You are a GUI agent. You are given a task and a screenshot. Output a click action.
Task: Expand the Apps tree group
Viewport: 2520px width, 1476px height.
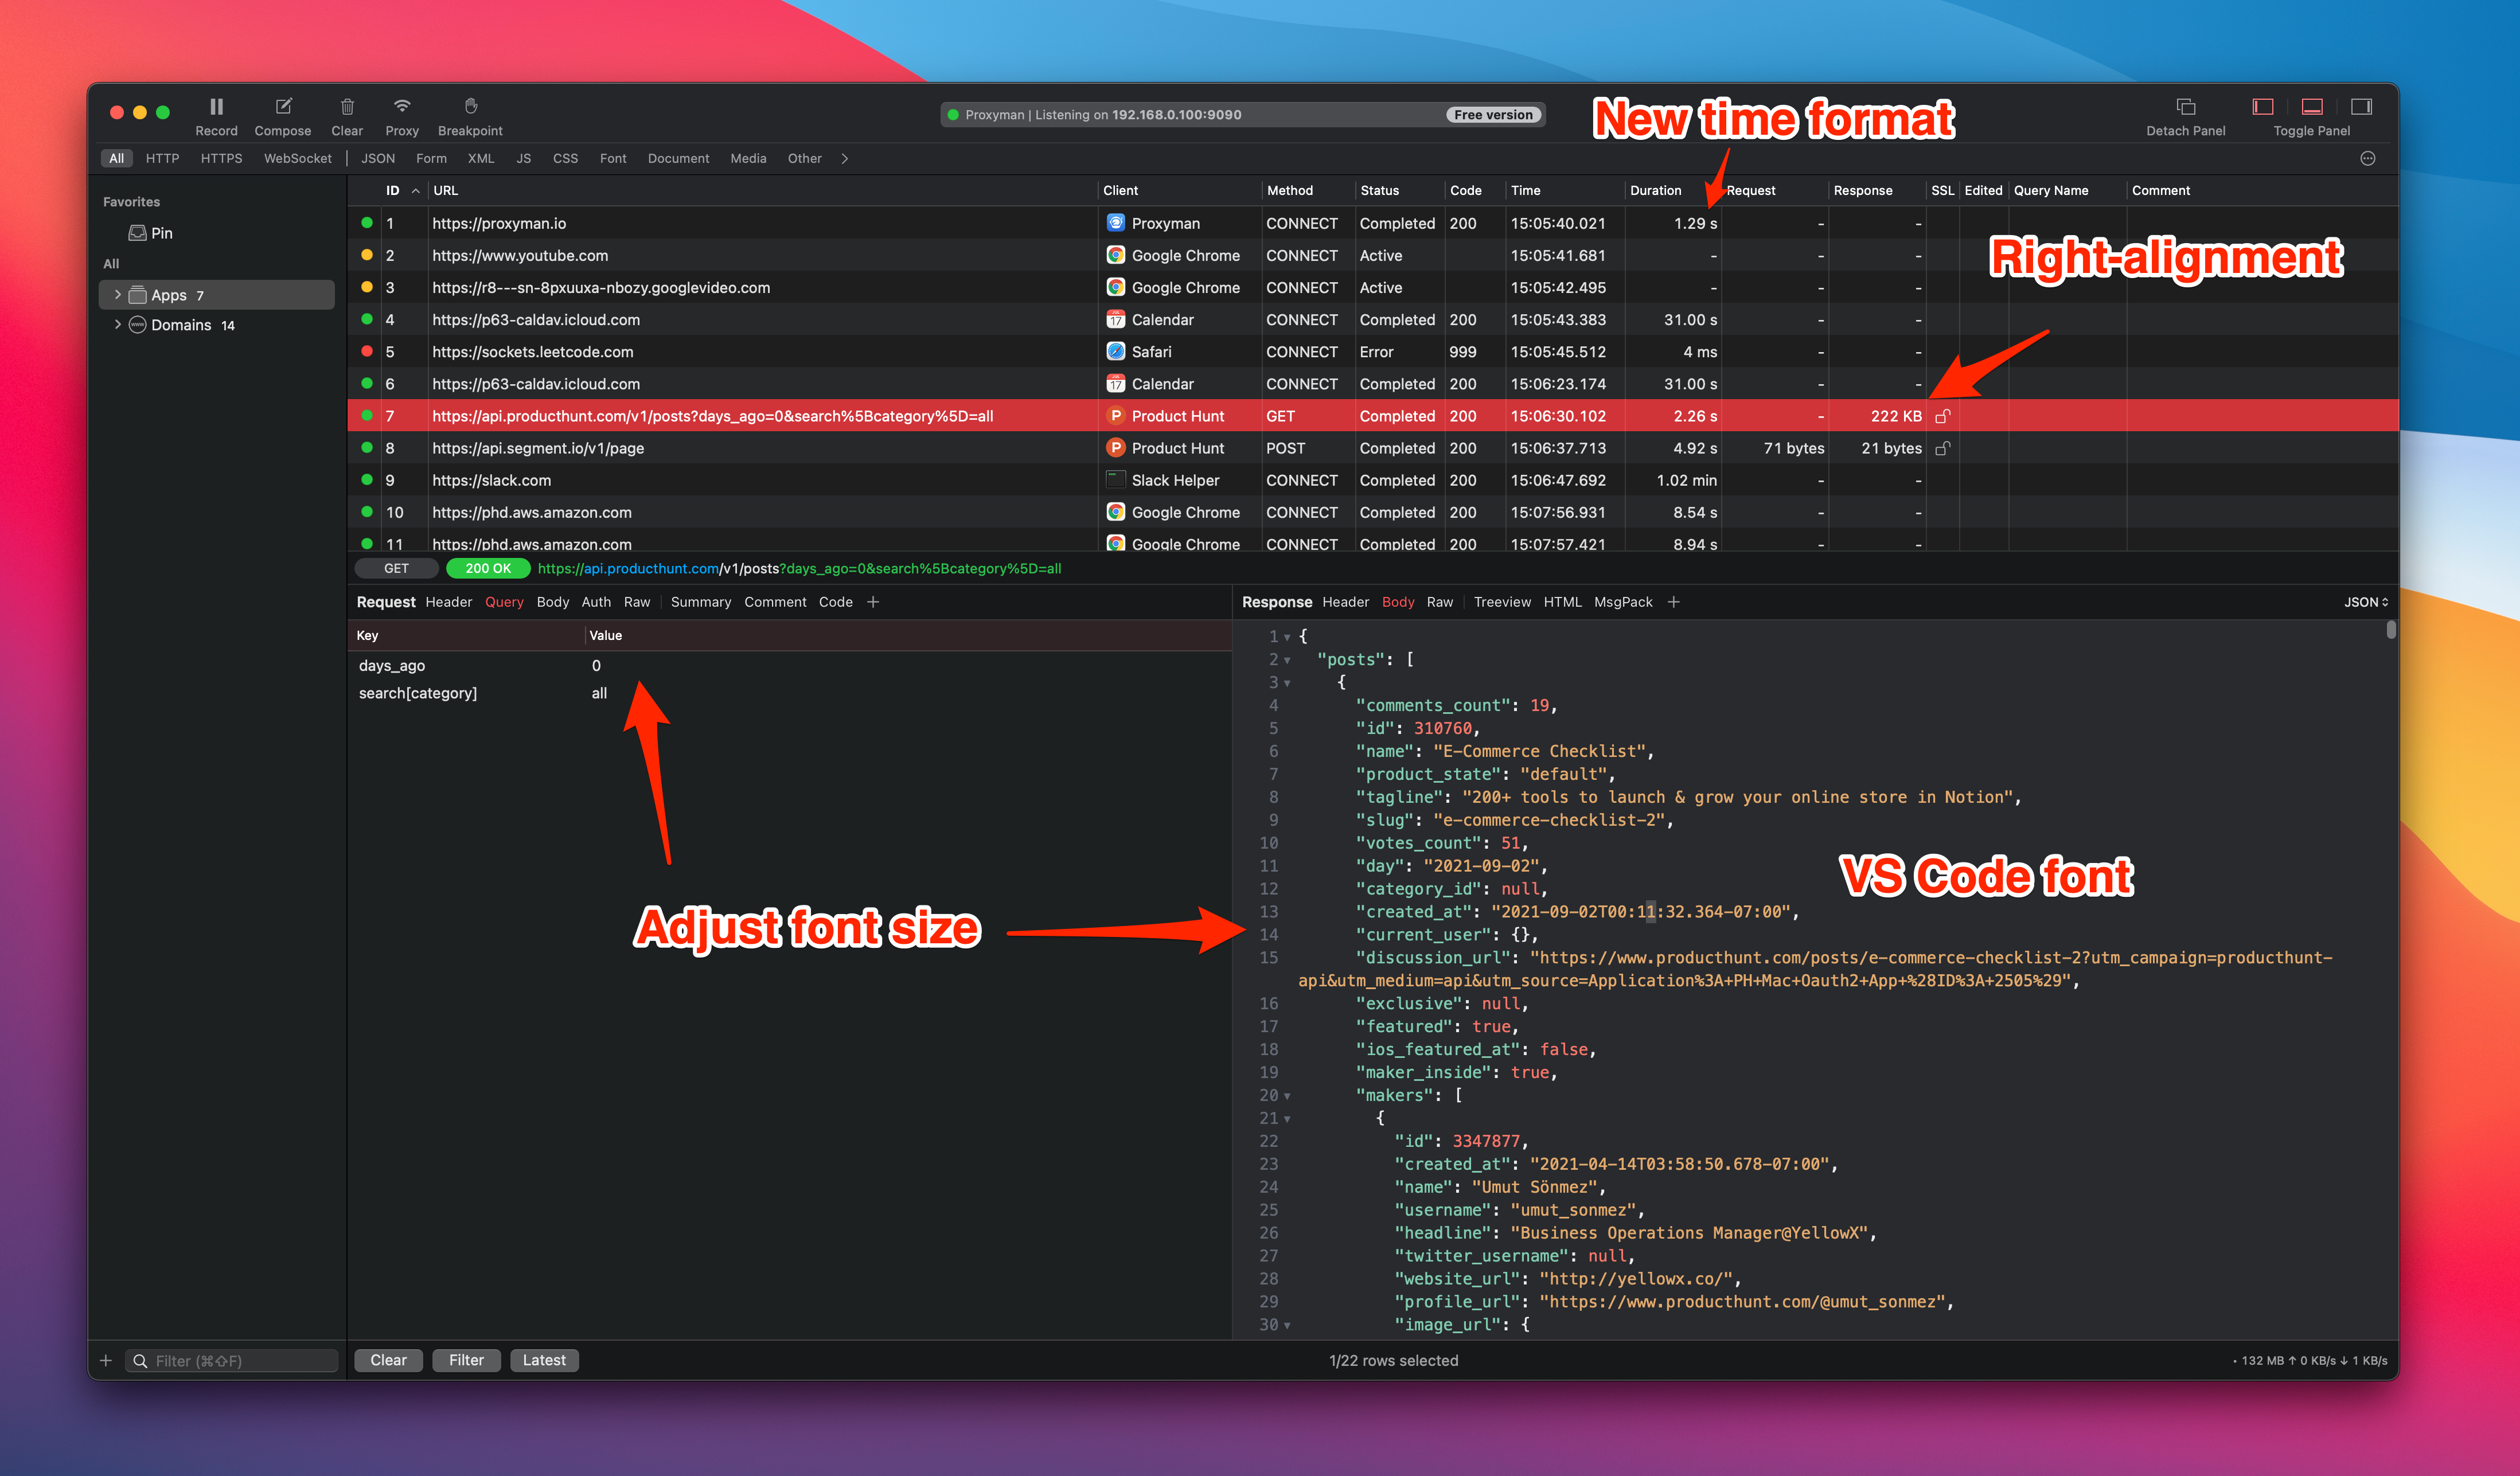(117, 295)
